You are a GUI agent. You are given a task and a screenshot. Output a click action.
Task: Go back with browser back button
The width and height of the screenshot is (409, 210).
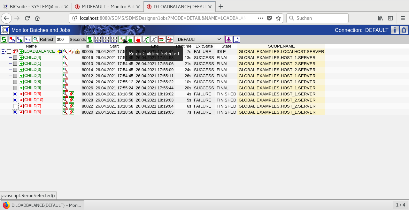click(6, 18)
